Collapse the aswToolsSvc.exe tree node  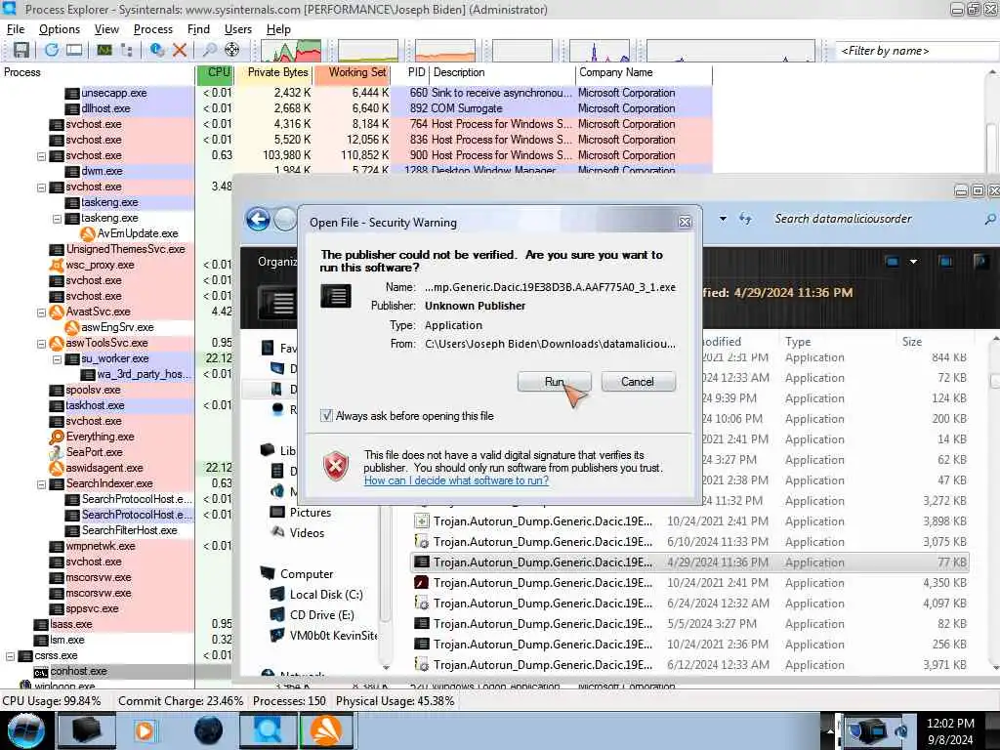[41, 343]
